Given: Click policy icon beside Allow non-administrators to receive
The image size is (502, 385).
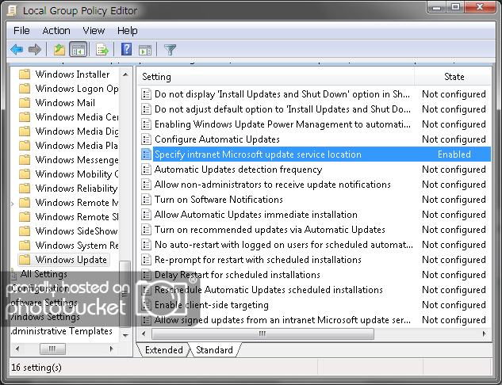Looking at the screenshot, I should (146, 185).
